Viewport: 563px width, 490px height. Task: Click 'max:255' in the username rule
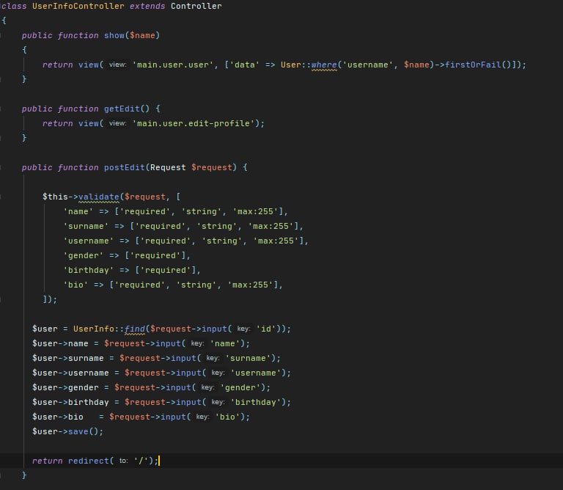(x=276, y=241)
